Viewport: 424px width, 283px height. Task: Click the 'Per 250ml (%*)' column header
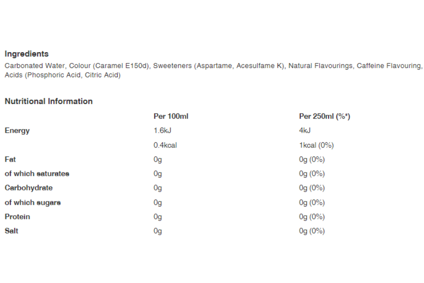(324, 116)
